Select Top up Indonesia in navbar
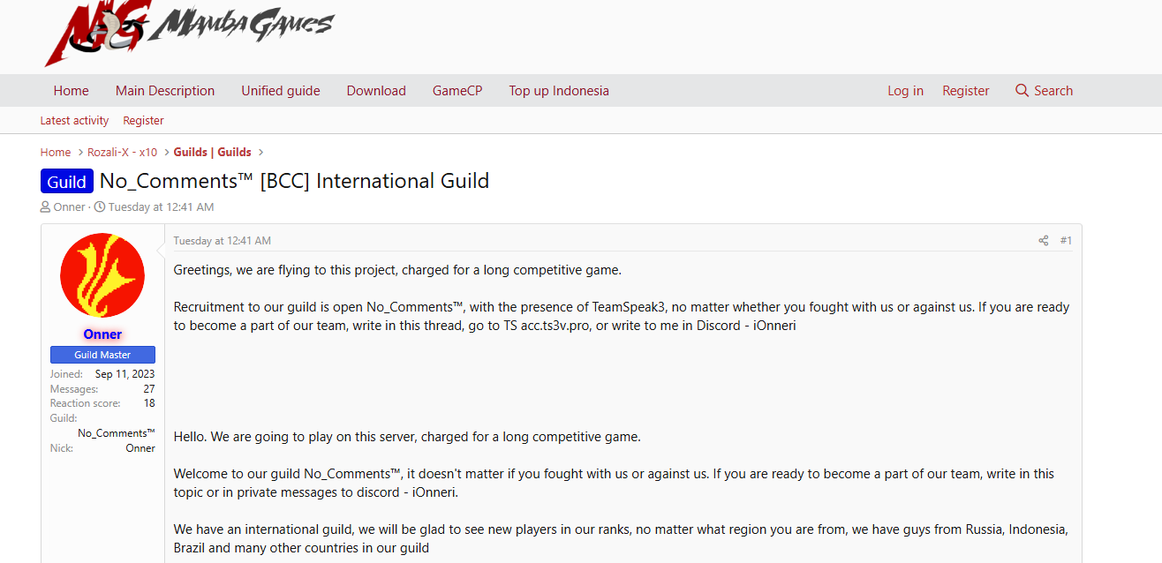 pos(559,91)
